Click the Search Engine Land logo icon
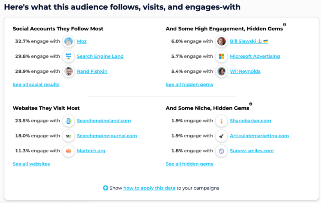Viewport: 321px width, 203px height. point(69,56)
